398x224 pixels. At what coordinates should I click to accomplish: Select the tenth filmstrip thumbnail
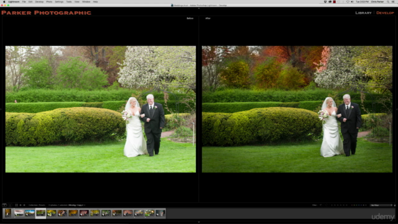coord(106,213)
